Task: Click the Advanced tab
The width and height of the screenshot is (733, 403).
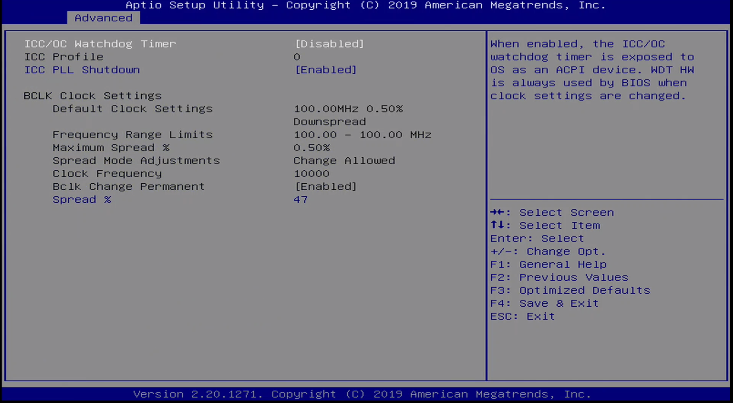Action: (103, 17)
